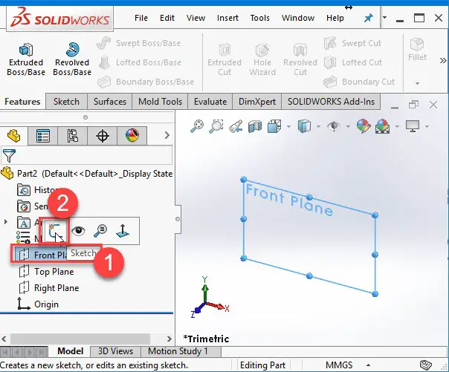Select the Lofted Cut command

353,62
